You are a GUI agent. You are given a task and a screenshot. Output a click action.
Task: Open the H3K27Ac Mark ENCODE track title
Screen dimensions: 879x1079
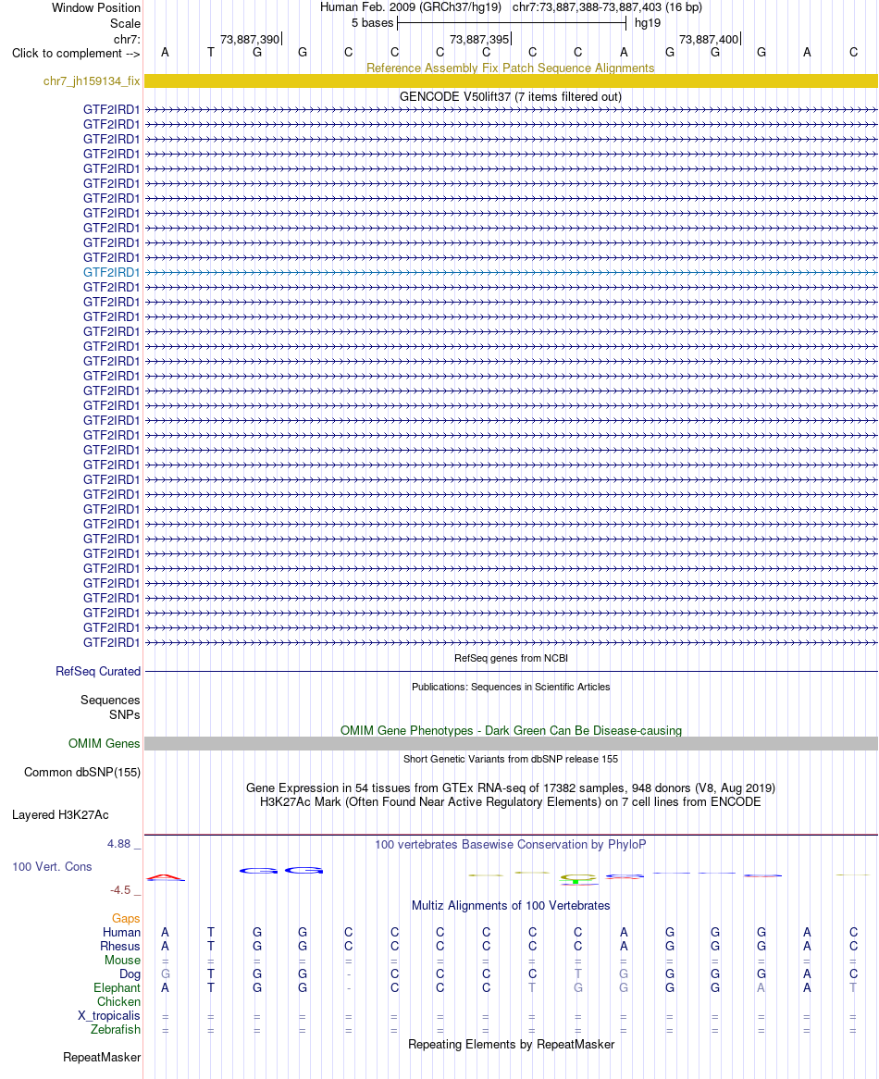pos(511,801)
